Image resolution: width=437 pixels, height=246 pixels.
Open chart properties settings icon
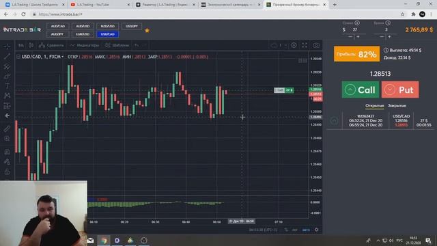point(294,45)
